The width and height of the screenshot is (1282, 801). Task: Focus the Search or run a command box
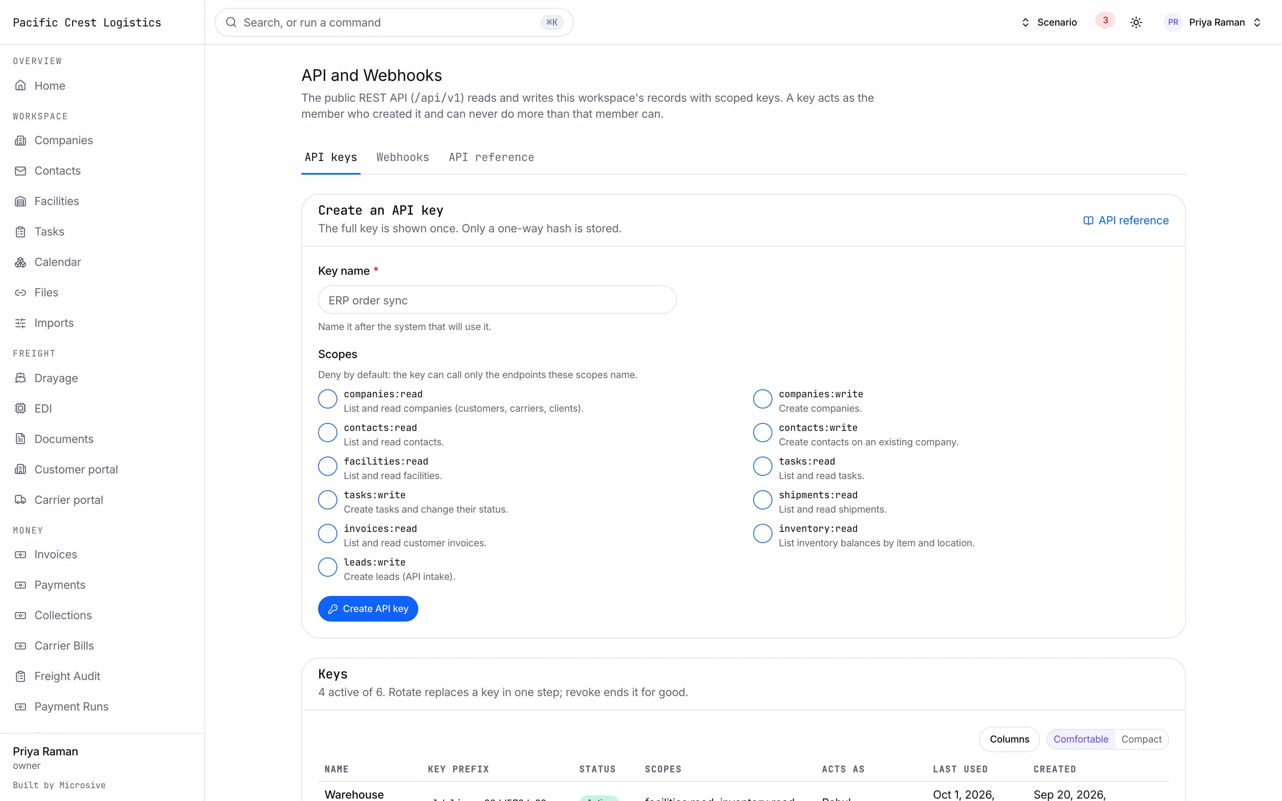coord(393,22)
